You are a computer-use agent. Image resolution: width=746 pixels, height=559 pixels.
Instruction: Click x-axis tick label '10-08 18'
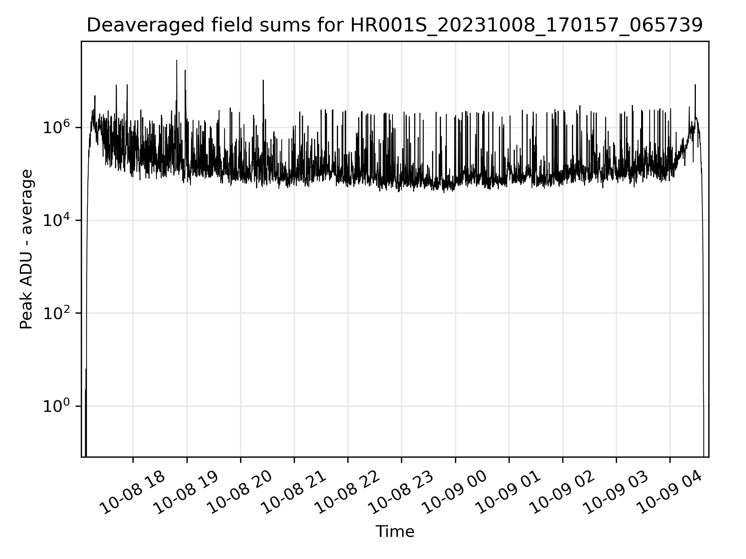132,493
